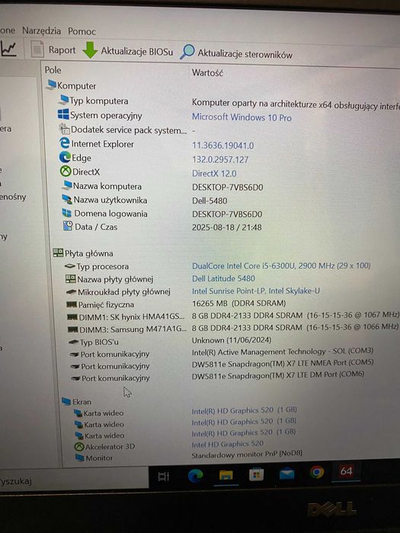Click the Nazwa płyty głównej icon
The image size is (400, 533).
pyautogui.click(x=70, y=279)
